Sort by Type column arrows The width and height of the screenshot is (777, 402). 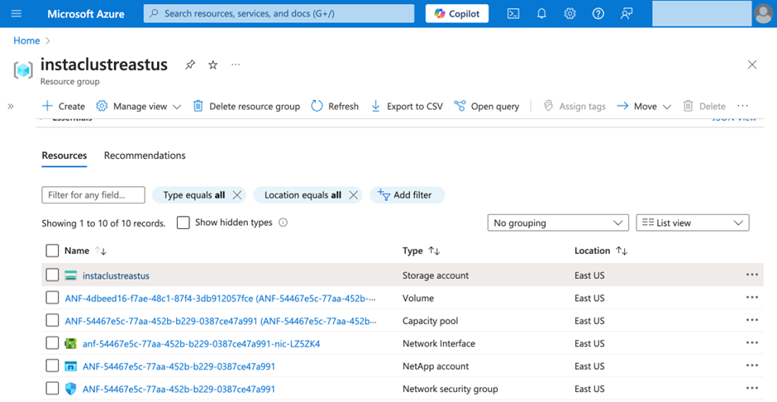tap(434, 251)
